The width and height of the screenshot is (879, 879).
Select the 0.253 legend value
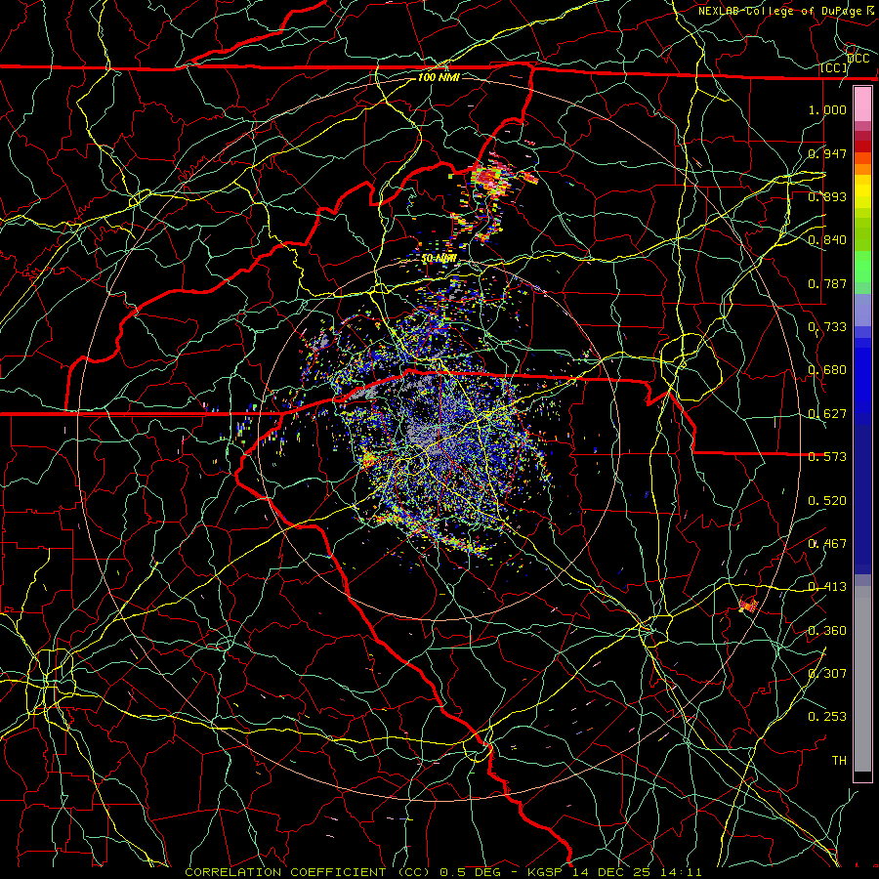[827, 717]
